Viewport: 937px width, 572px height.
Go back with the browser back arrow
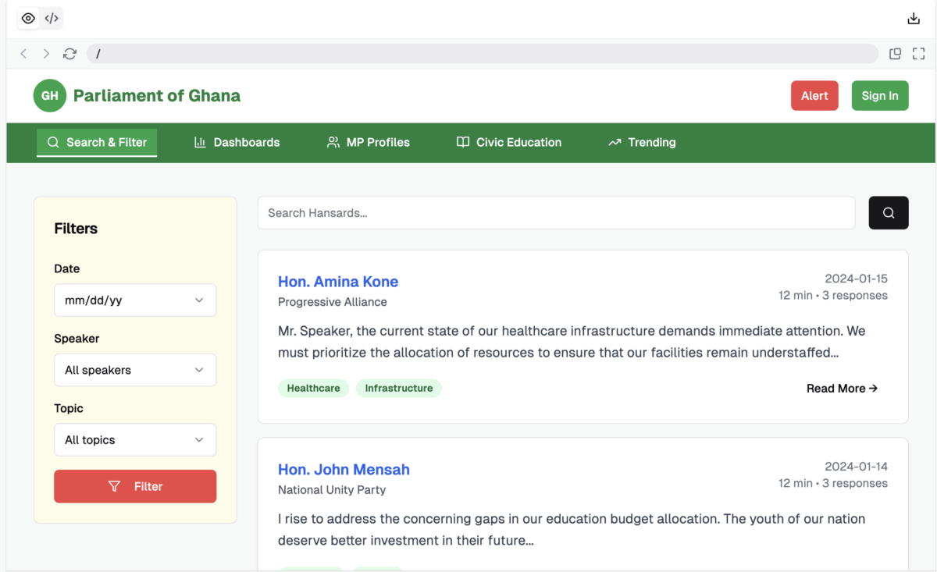[23, 54]
